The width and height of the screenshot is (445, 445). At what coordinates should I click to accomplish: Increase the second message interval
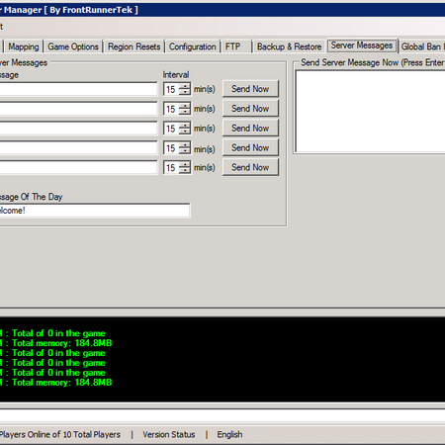185,106
